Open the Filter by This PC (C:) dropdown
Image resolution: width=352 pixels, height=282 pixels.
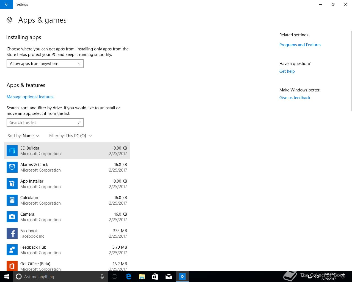(71, 136)
